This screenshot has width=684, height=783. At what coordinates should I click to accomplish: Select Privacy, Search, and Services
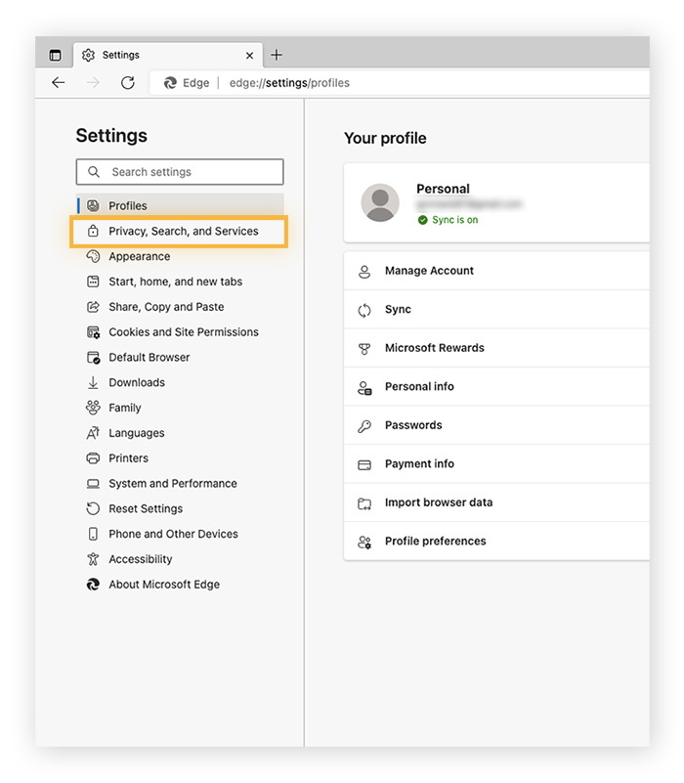pos(179,231)
